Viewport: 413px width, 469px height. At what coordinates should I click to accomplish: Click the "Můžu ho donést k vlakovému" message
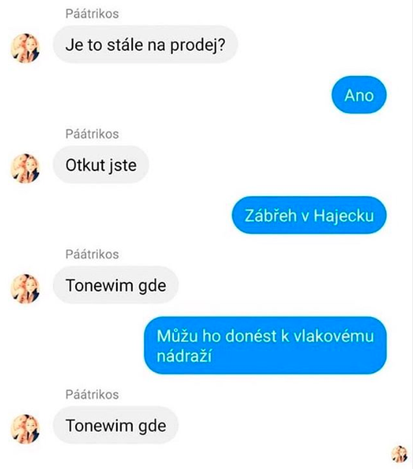(x=266, y=345)
